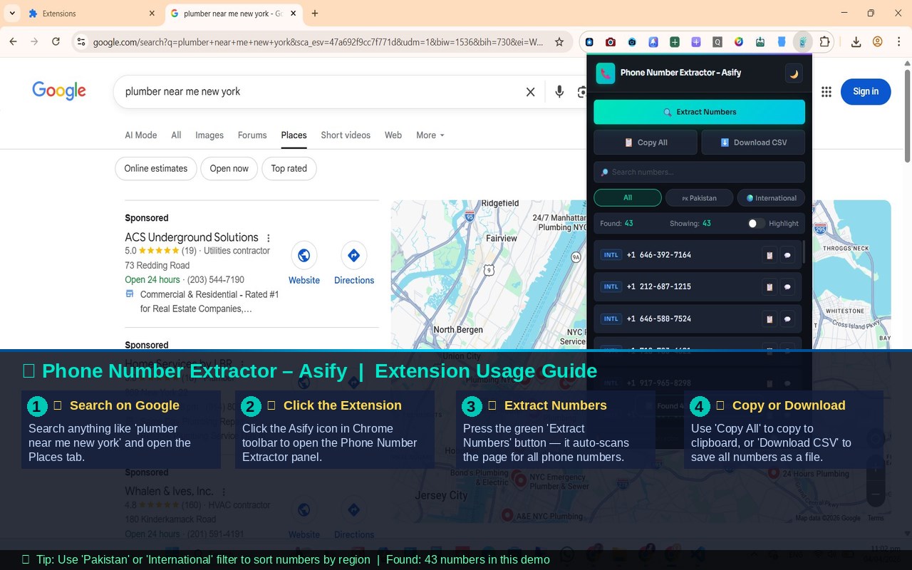The image size is (912, 570).
Task: Switch to the Forums tab
Action: coord(252,135)
